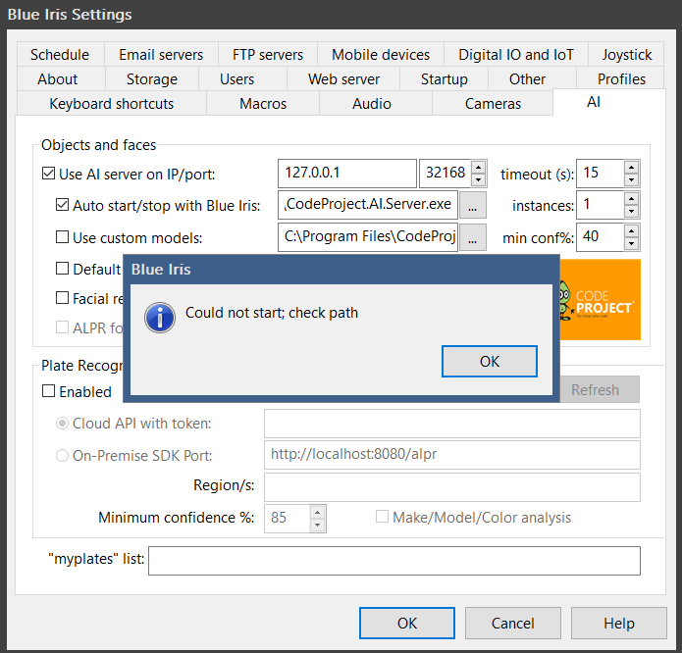Enable Plate Recognizer 'Enabled' checkbox
The height and width of the screenshot is (653, 682).
(x=48, y=390)
